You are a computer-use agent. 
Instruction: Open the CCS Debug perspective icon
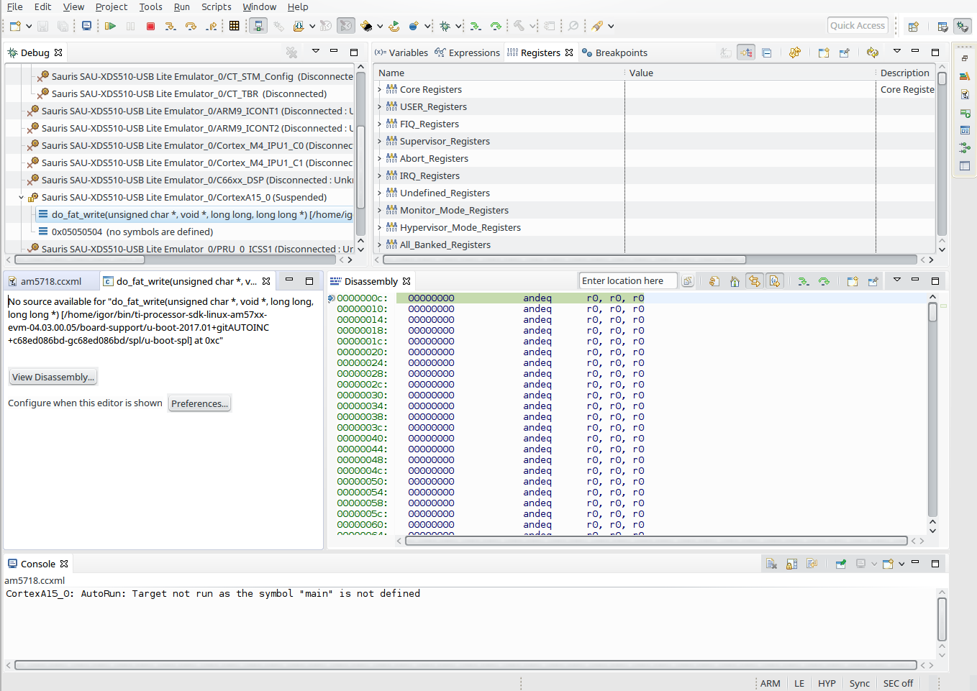(x=962, y=26)
